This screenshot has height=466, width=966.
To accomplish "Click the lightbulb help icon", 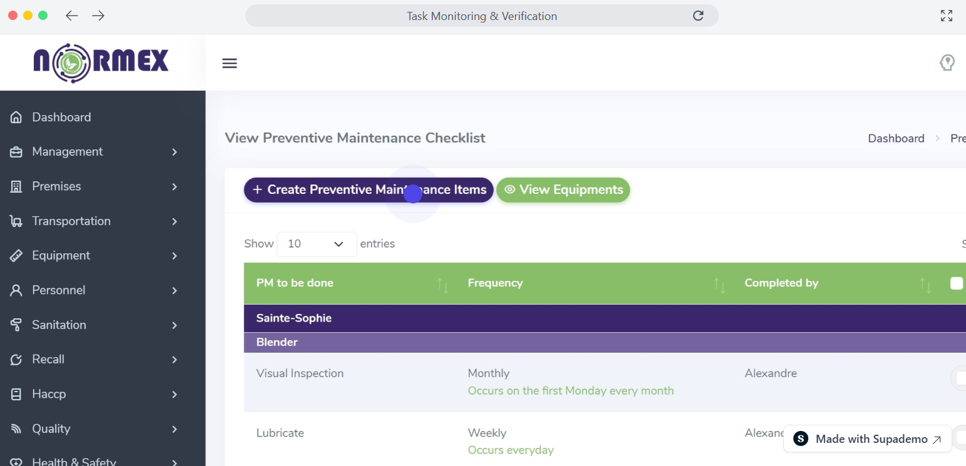I will [x=947, y=63].
